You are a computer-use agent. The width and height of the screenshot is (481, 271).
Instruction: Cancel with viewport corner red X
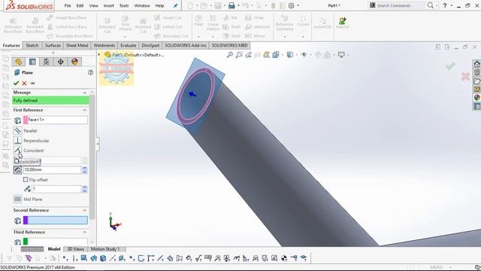465,76
